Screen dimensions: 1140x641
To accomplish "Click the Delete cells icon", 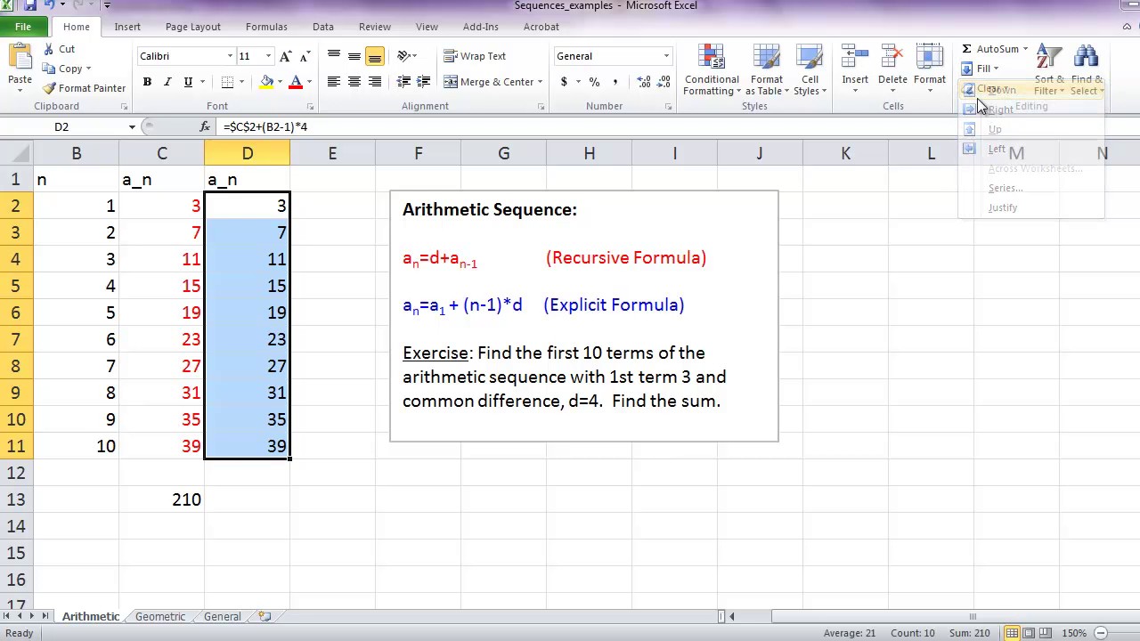I will [x=892, y=58].
